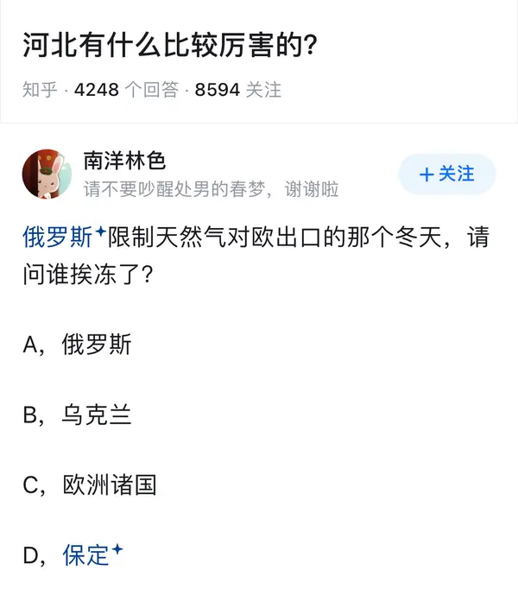Tap the 知乎 source label

[40, 90]
